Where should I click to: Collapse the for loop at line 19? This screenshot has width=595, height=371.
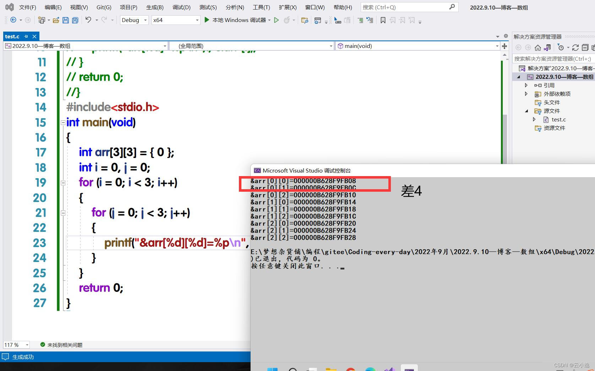click(x=63, y=183)
